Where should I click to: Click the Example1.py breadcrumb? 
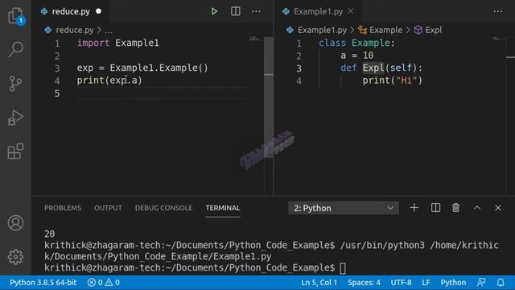tap(322, 30)
